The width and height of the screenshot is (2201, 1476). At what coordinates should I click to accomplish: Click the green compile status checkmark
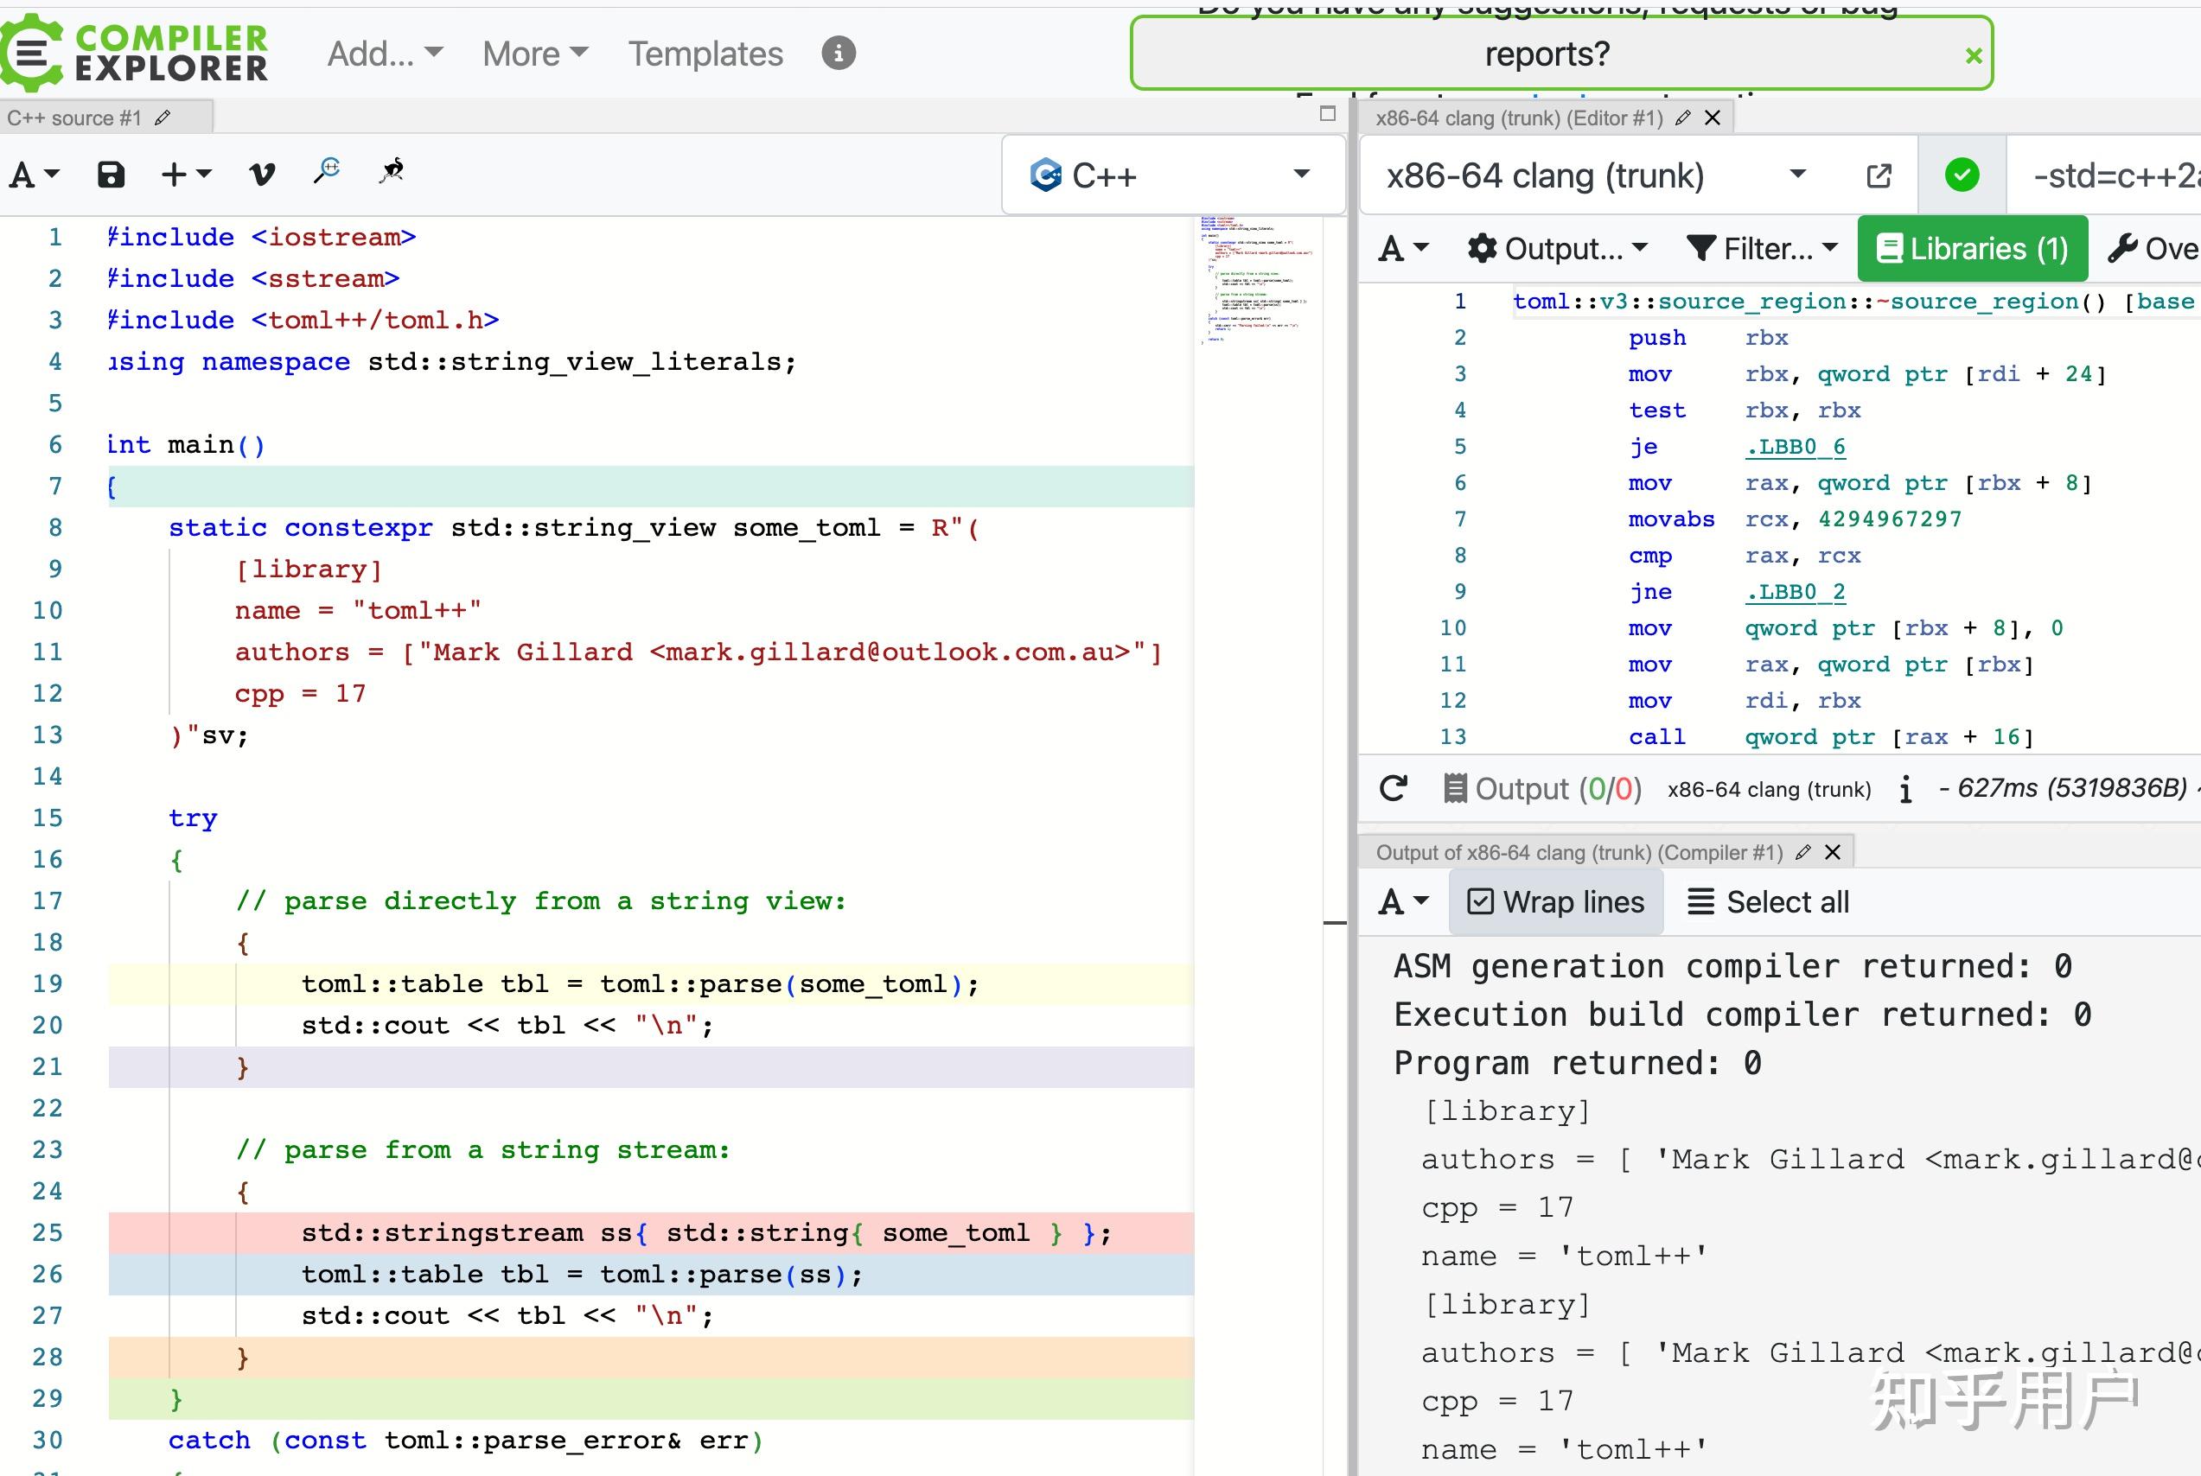coord(1962,175)
